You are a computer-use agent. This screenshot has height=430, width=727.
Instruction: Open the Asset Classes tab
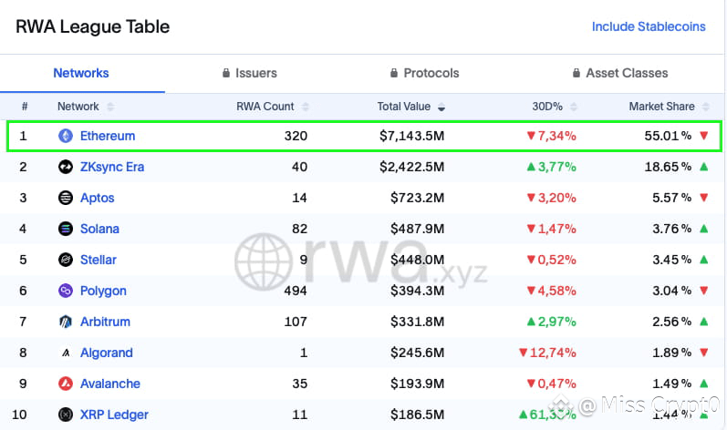tap(627, 73)
